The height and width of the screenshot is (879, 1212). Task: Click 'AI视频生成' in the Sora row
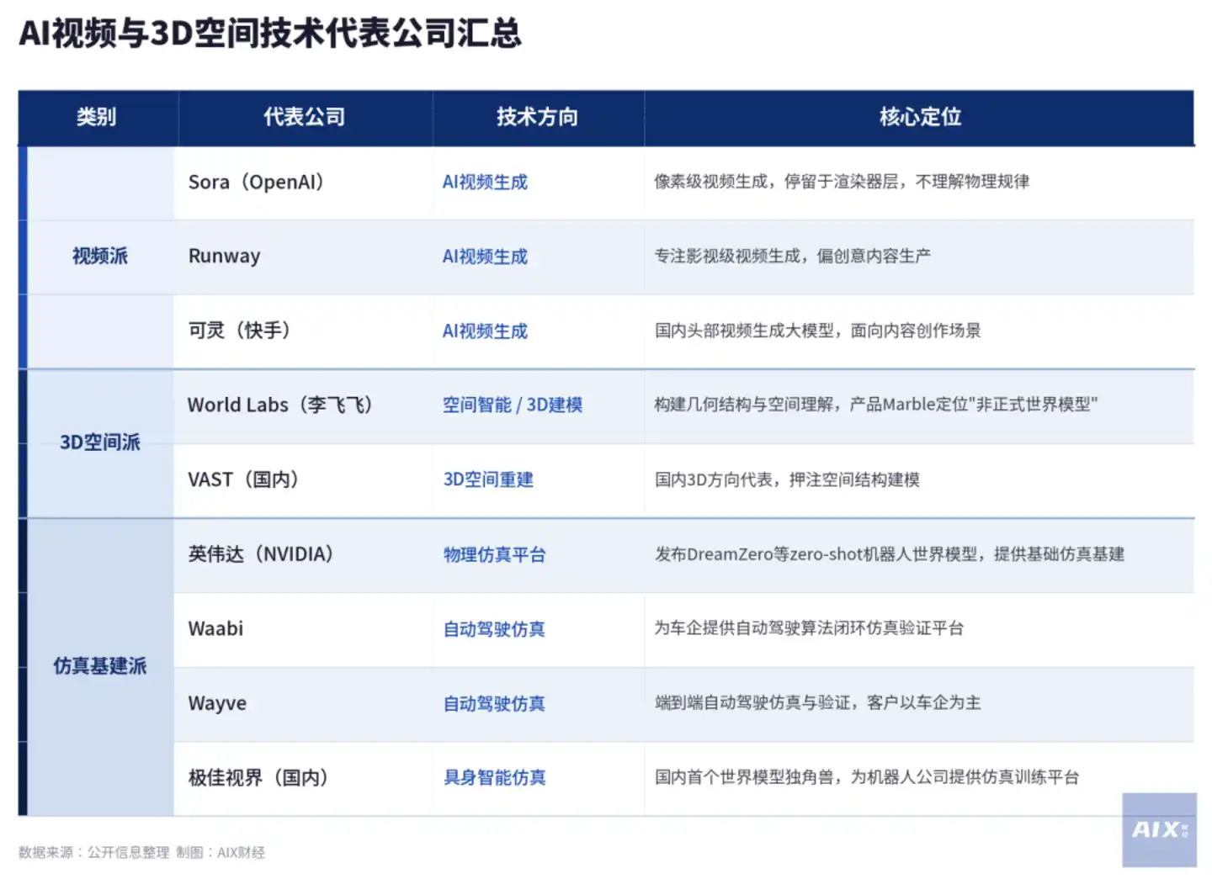coord(485,183)
